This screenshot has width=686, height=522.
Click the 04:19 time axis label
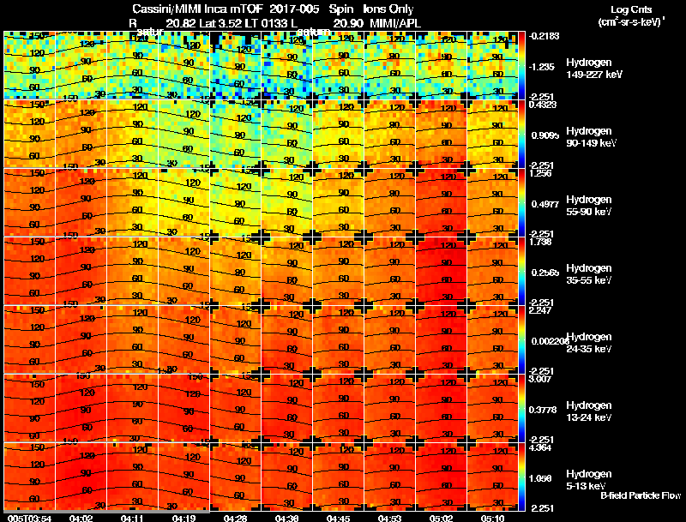pyautogui.click(x=184, y=519)
